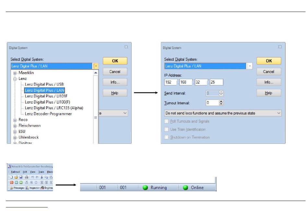The image size is (308, 211).
Task: Open digital system dropdown in right dialog
Action: [250, 66]
